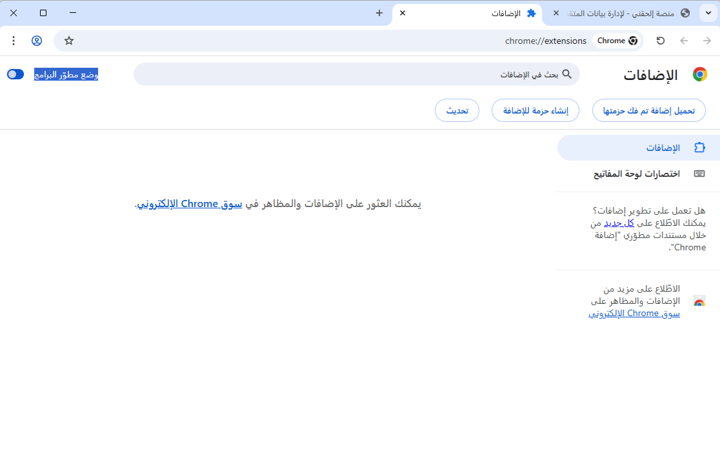Click the تحديث button to update extensions
This screenshot has width=720, height=449.
(457, 110)
